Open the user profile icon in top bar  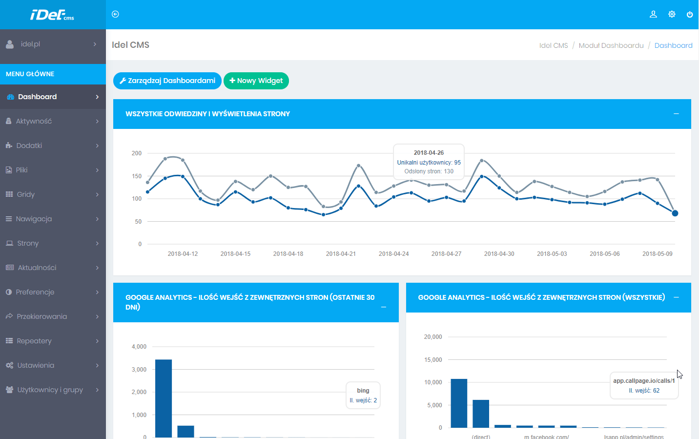click(653, 14)
